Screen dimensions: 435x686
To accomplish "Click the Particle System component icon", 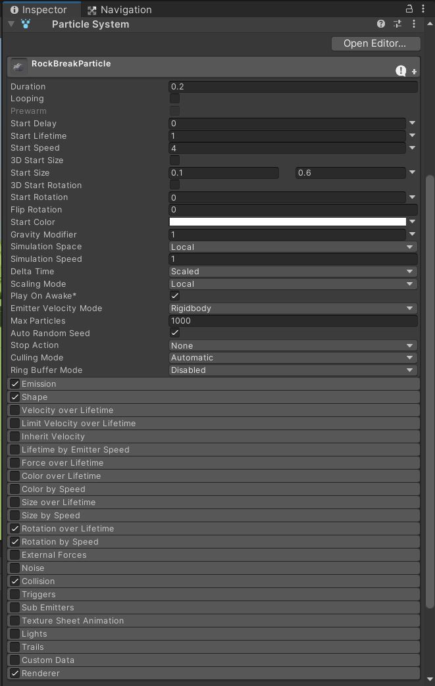I will tap(26, 24).
